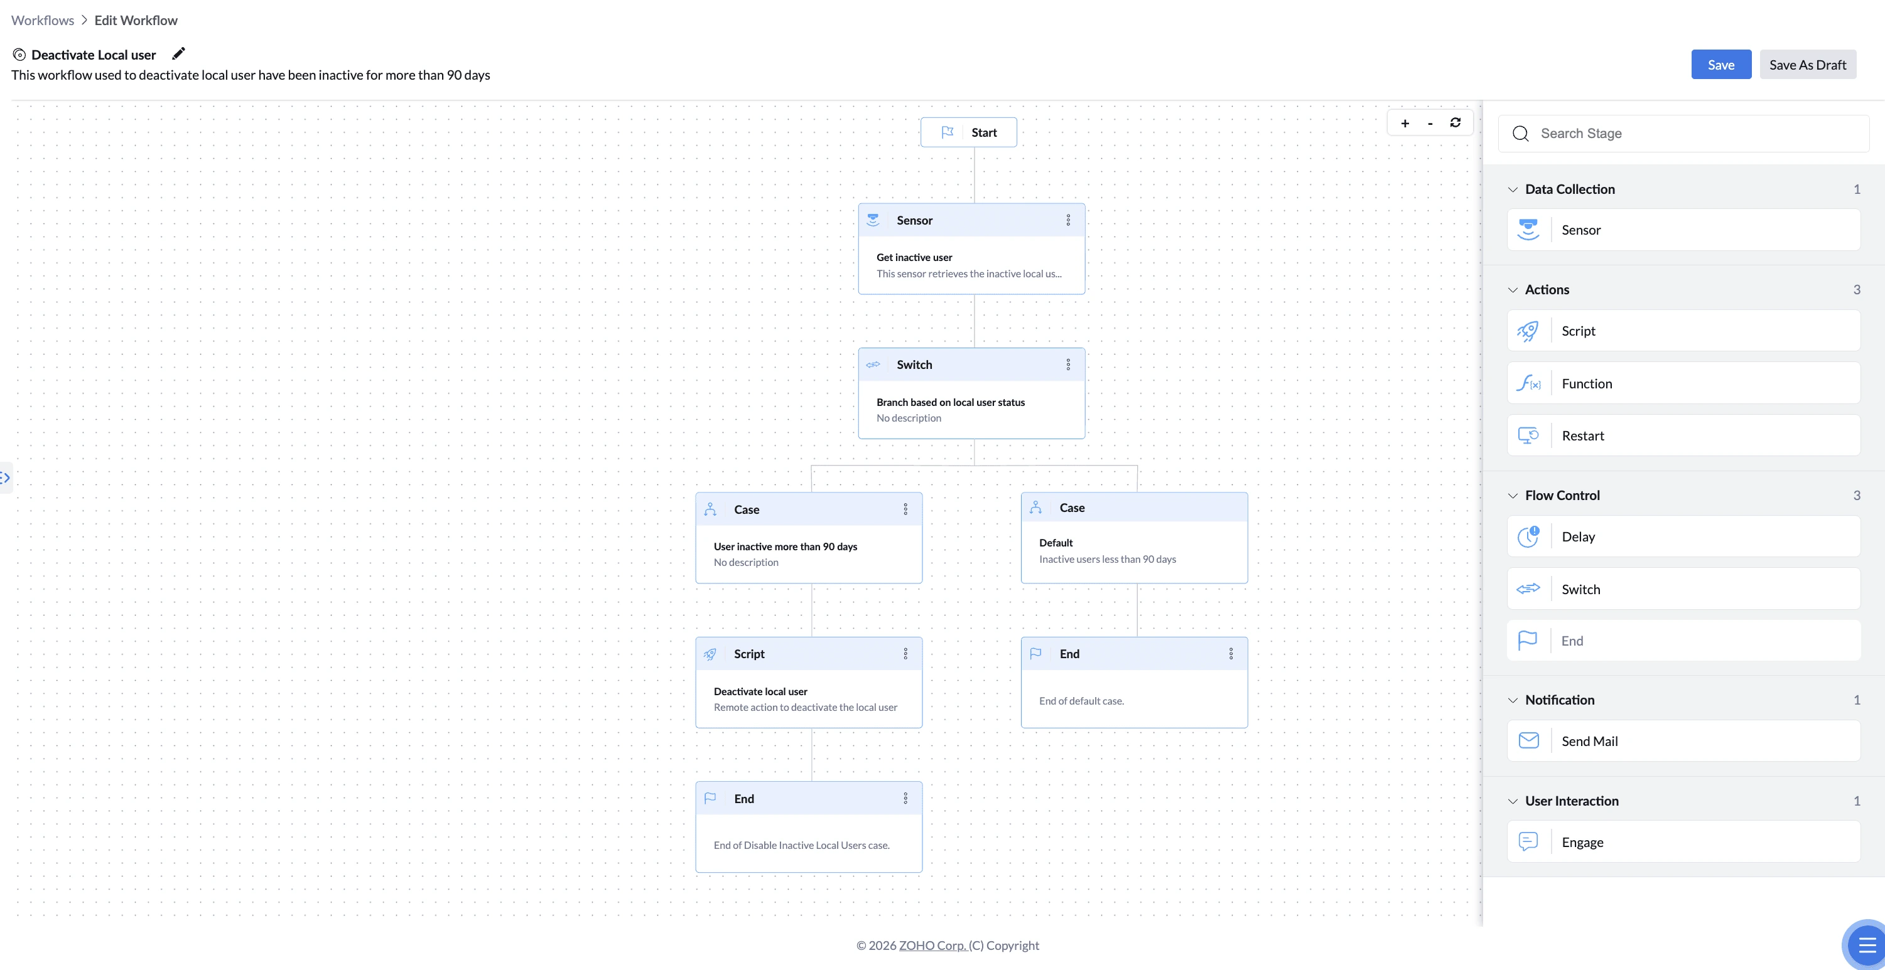Click 'Get inactive user' sensor text
Image resolution: width=1885 pixels, height=970 pixels.
914,257
